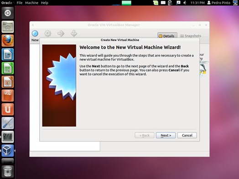Click the session computer icon in panel
The image size is (239, 179).
(x=235, y=3)
